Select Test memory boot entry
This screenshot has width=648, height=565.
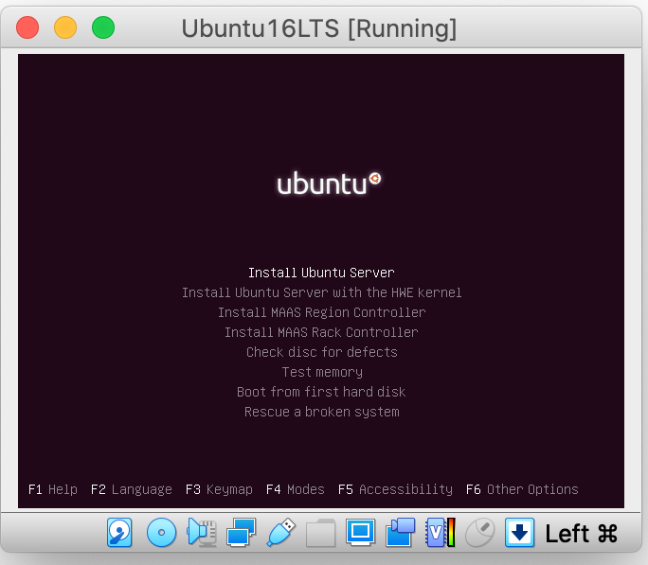click(321, 372)
